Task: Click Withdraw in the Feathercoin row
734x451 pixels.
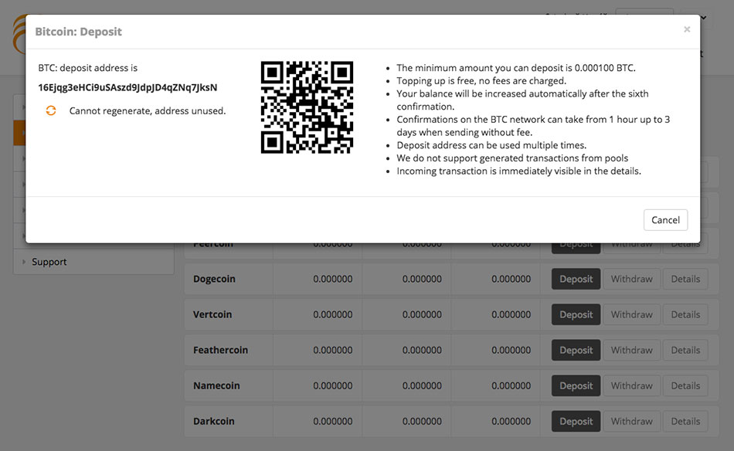Action: click(631, 350)
